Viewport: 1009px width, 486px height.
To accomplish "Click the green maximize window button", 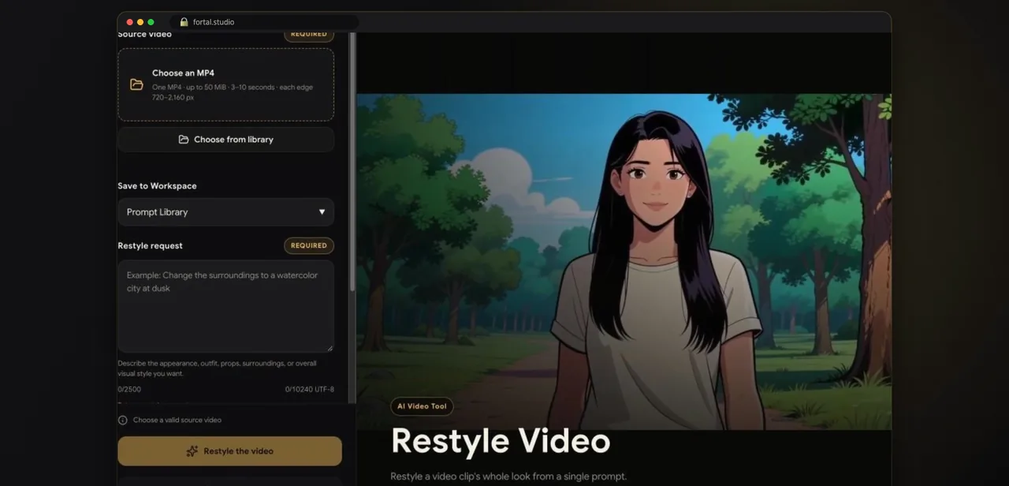I will (x=151, y=22).
